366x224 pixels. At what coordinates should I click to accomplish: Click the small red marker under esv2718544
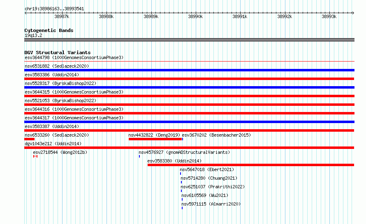tap(35, 156)
